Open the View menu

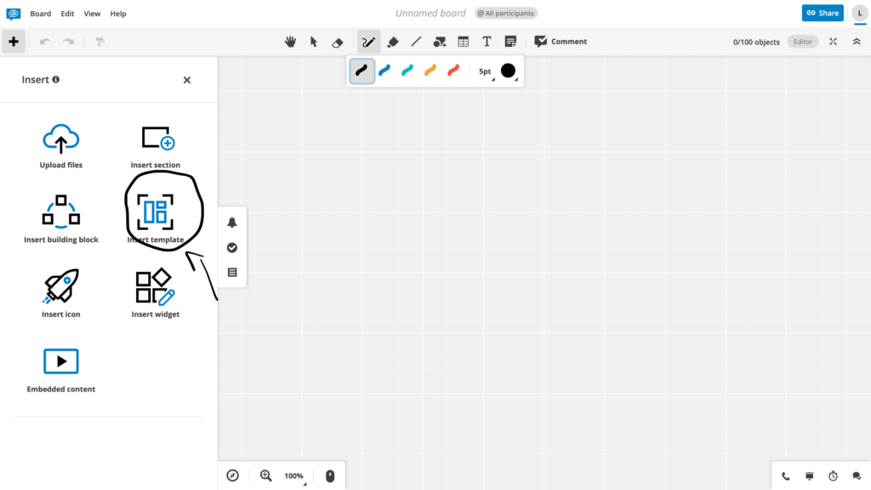(x=92, y=14)
